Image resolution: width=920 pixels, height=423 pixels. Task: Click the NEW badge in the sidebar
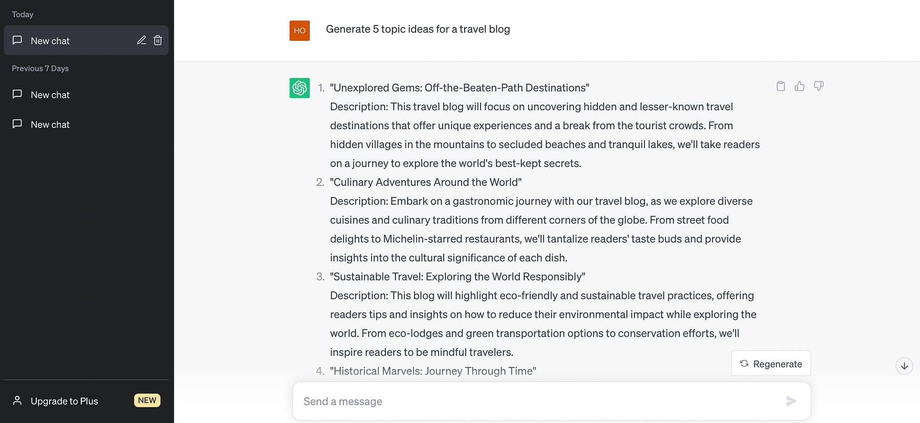point(147,400)
